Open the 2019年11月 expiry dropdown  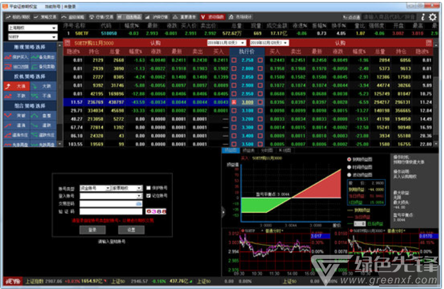(227, 43)
